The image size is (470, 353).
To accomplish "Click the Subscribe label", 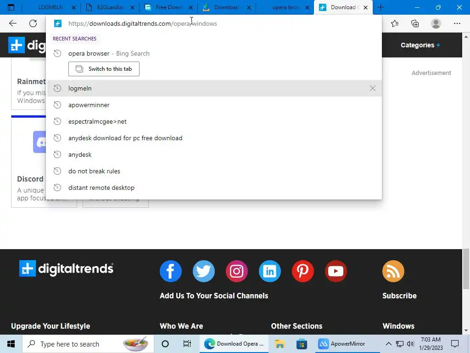I will coord(399,296).
